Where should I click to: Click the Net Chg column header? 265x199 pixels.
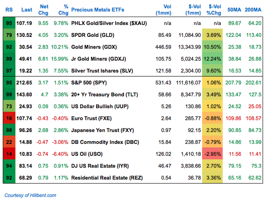[43, 10]
